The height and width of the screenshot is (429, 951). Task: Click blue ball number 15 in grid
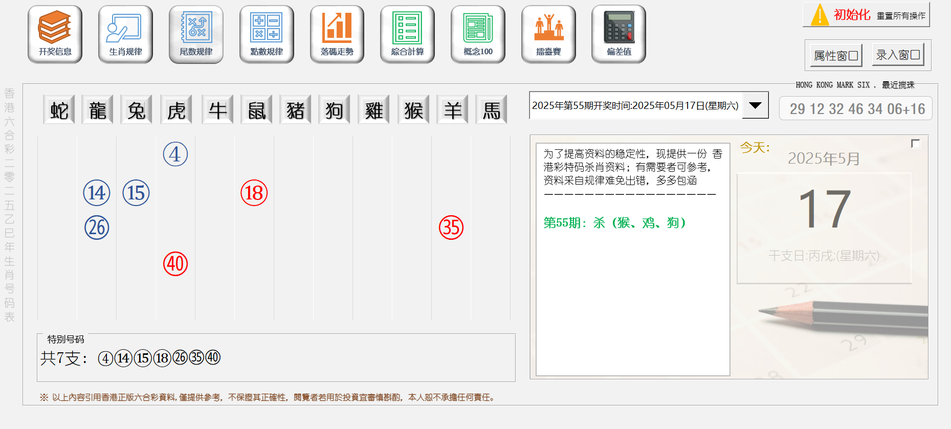coord(136,193)
